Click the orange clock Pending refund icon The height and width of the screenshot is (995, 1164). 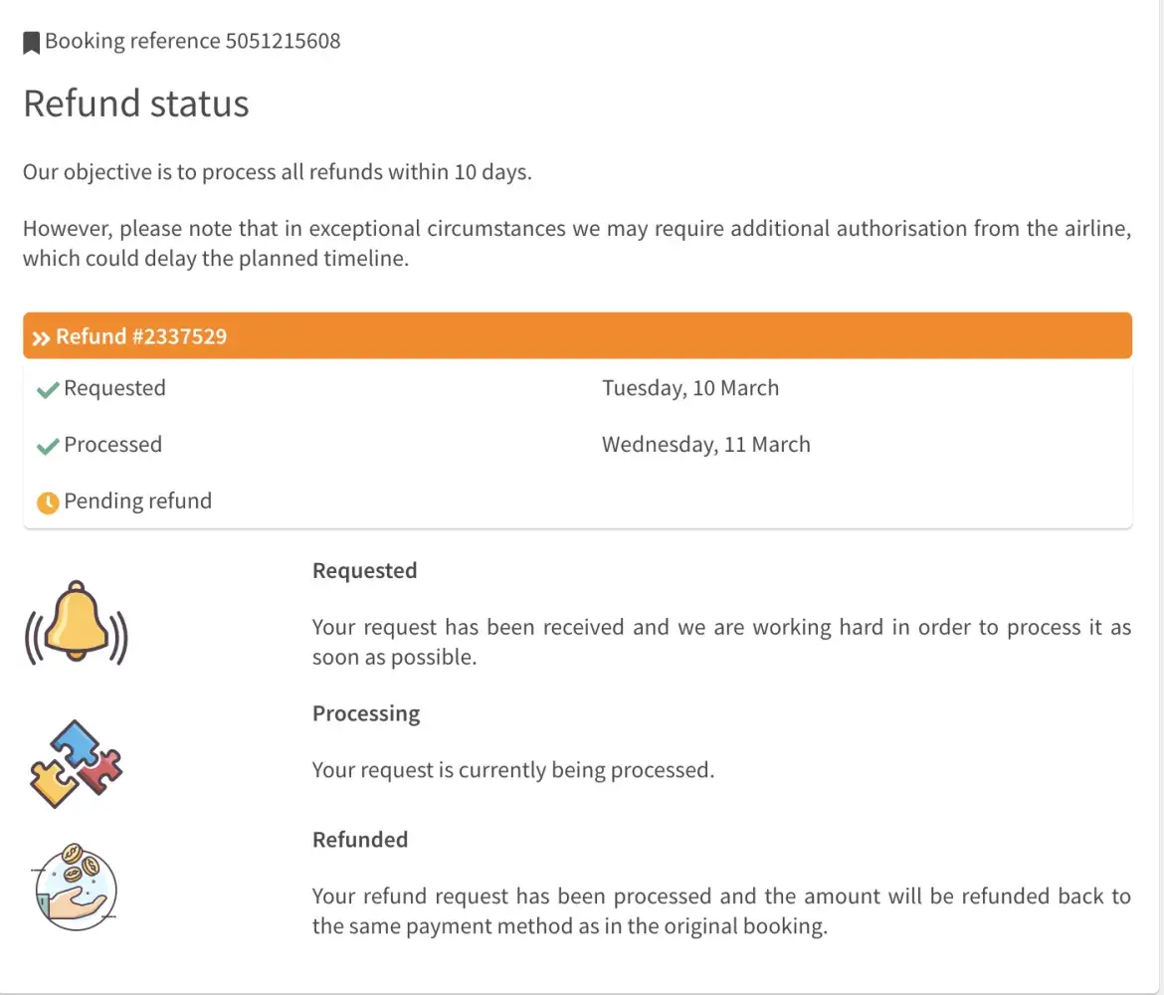47,502
